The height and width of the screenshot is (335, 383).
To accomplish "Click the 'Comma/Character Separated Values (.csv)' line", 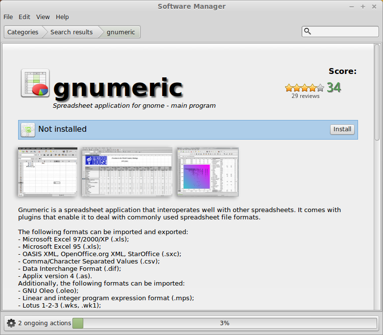I will pyautogui.click(x=89, y=261).
